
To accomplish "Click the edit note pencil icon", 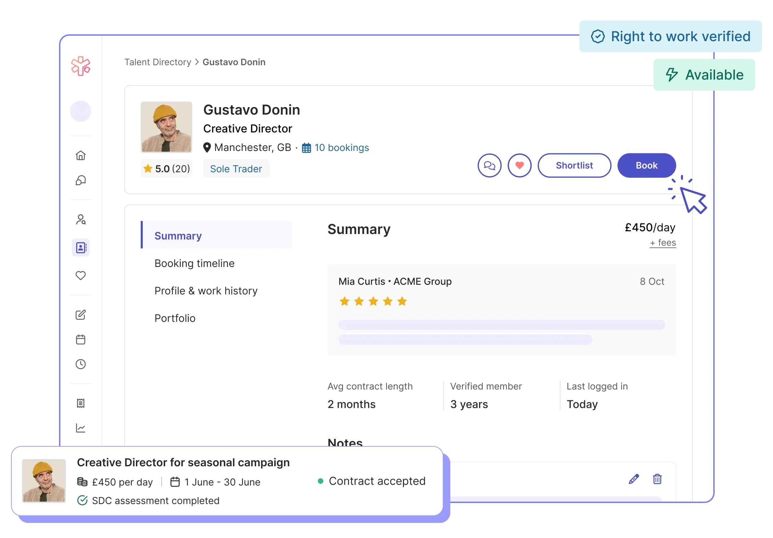I will pos(634,479).
